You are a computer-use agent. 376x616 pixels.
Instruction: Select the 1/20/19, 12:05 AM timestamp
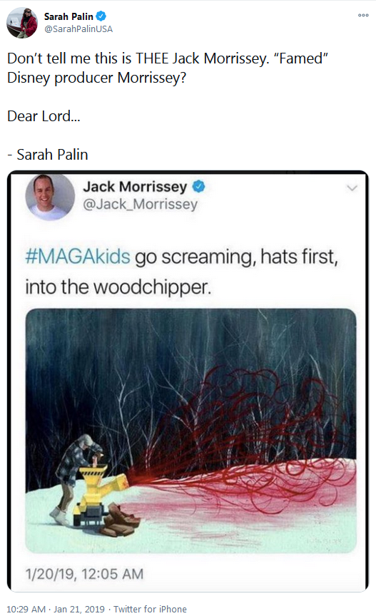[x=84, y=574]
